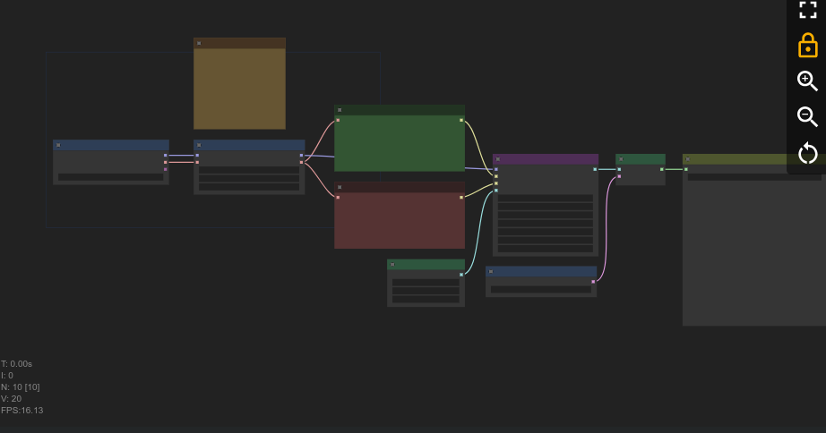
Task: Click the cyan output port on the bottom green node
Action: point(461,275)
